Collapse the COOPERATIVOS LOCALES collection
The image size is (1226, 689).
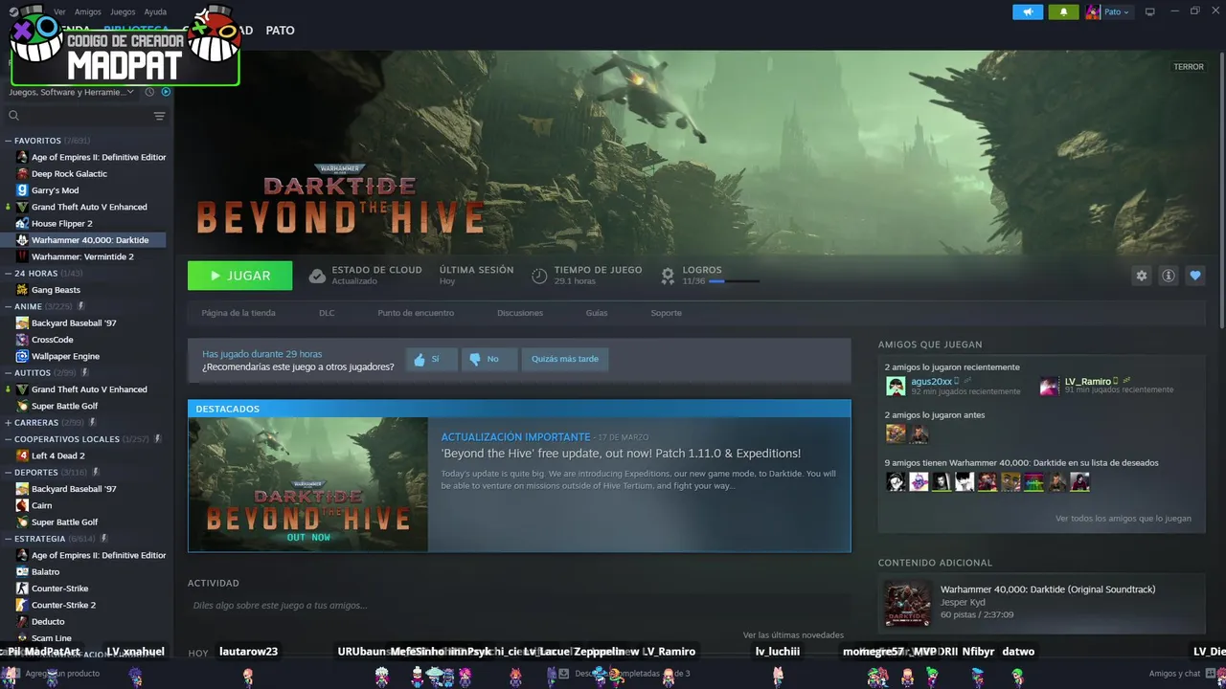(x=9, y=439)
